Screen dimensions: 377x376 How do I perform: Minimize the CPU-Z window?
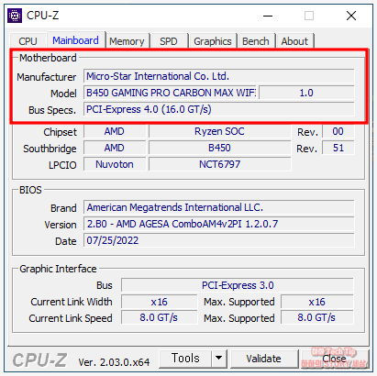pos(268,16)
